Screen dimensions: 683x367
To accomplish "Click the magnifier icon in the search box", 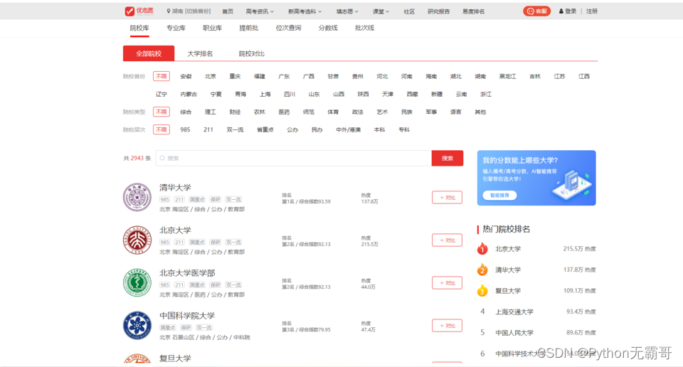I will tap(162, 158).
